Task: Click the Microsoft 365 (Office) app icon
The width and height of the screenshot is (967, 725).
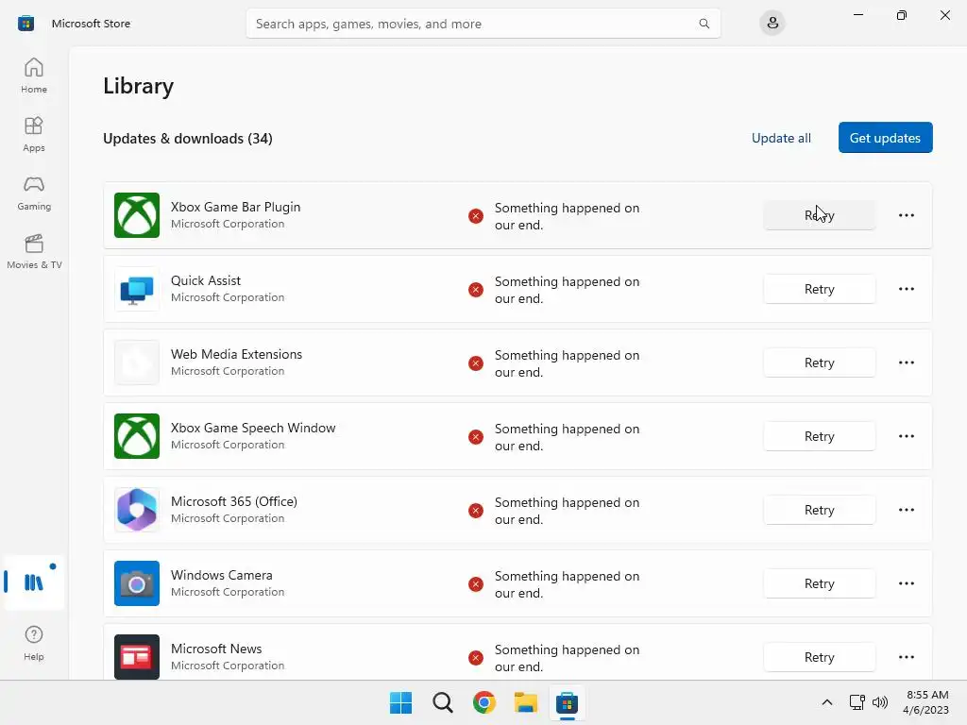Action: pos(137,510)
